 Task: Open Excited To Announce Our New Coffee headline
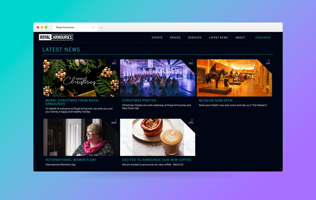[x=156, y=160]
